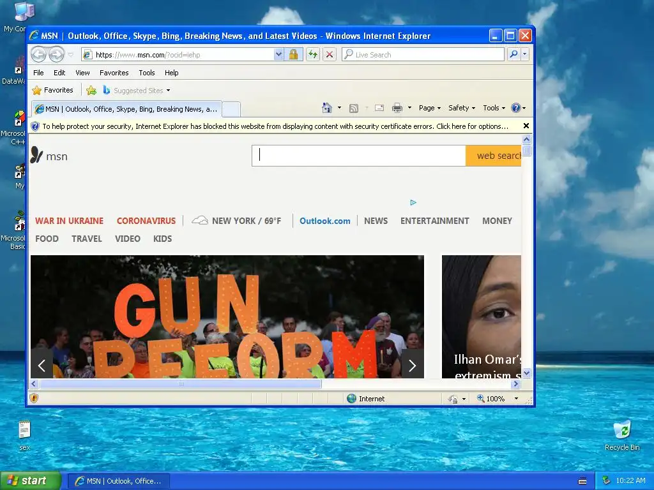Close the information bar with X

click(x=526, y=126)
